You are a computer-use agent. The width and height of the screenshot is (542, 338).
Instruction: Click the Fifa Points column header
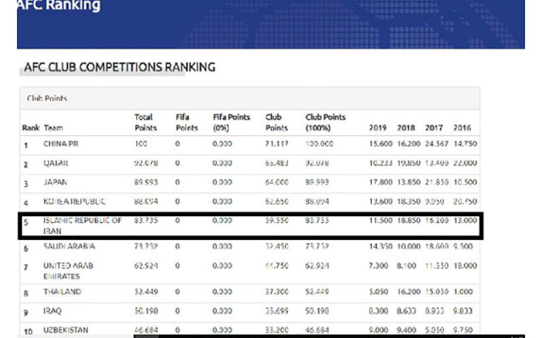(186, 123)
